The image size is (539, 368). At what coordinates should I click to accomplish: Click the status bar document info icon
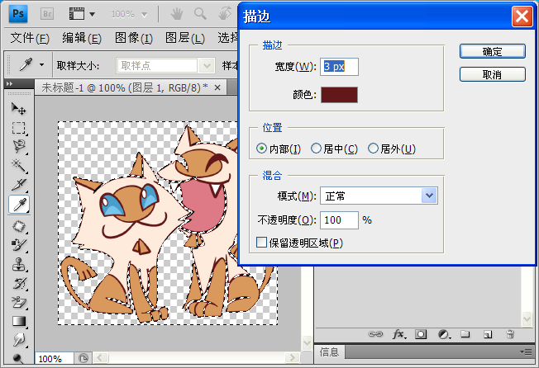83,359
